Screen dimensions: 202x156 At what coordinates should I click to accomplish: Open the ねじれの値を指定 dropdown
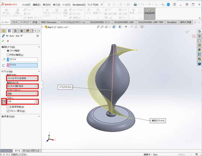(x=22, y=86)
